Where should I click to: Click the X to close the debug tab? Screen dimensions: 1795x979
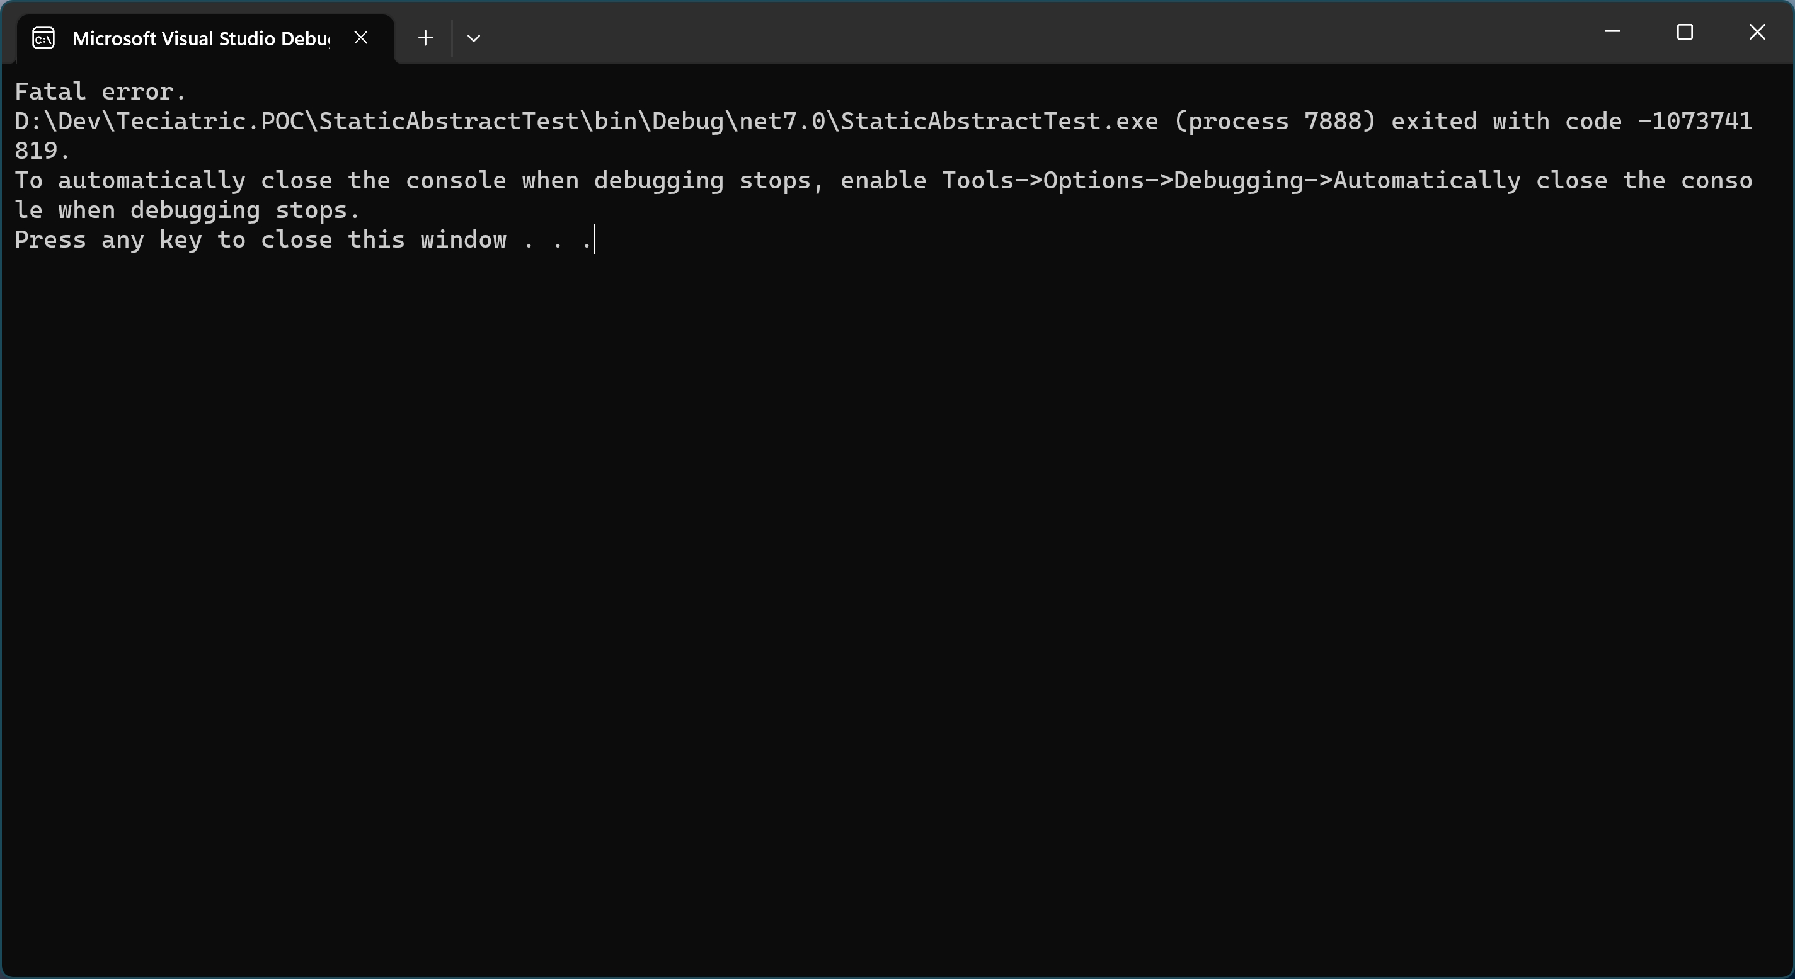(x=360, y=38)
